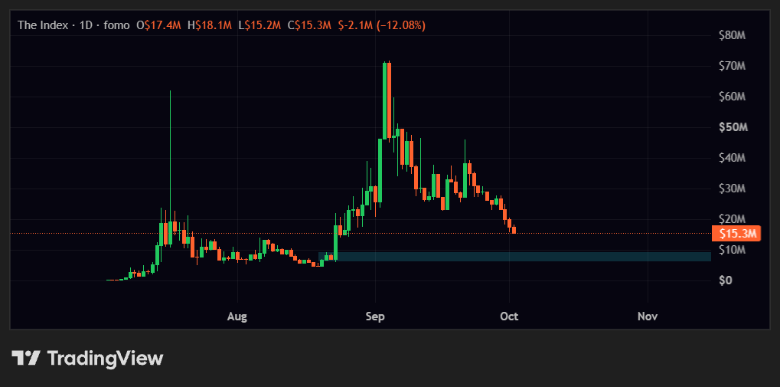Click the close value C$15.3M

(x=309, y=25)
